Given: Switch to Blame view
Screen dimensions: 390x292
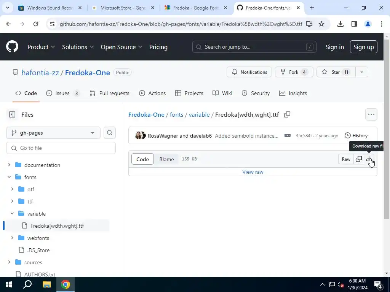Looking at the screenshot, I should pos(166,159).
